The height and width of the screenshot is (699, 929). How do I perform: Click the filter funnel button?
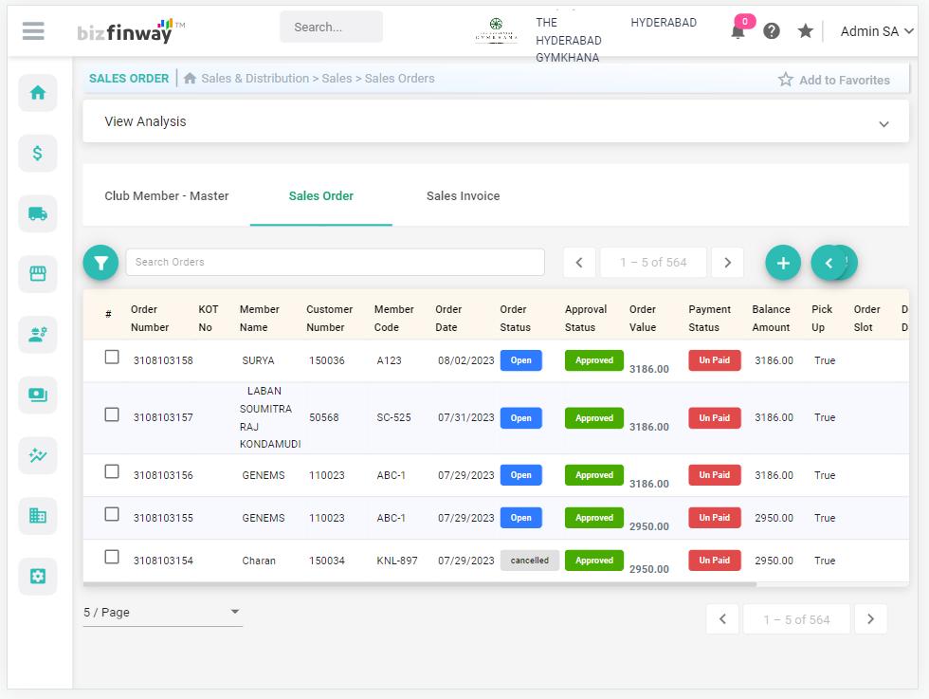(100, 263)
